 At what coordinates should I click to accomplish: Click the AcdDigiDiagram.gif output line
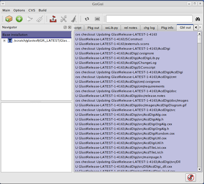pyautogui.click(x=131, y=105)
